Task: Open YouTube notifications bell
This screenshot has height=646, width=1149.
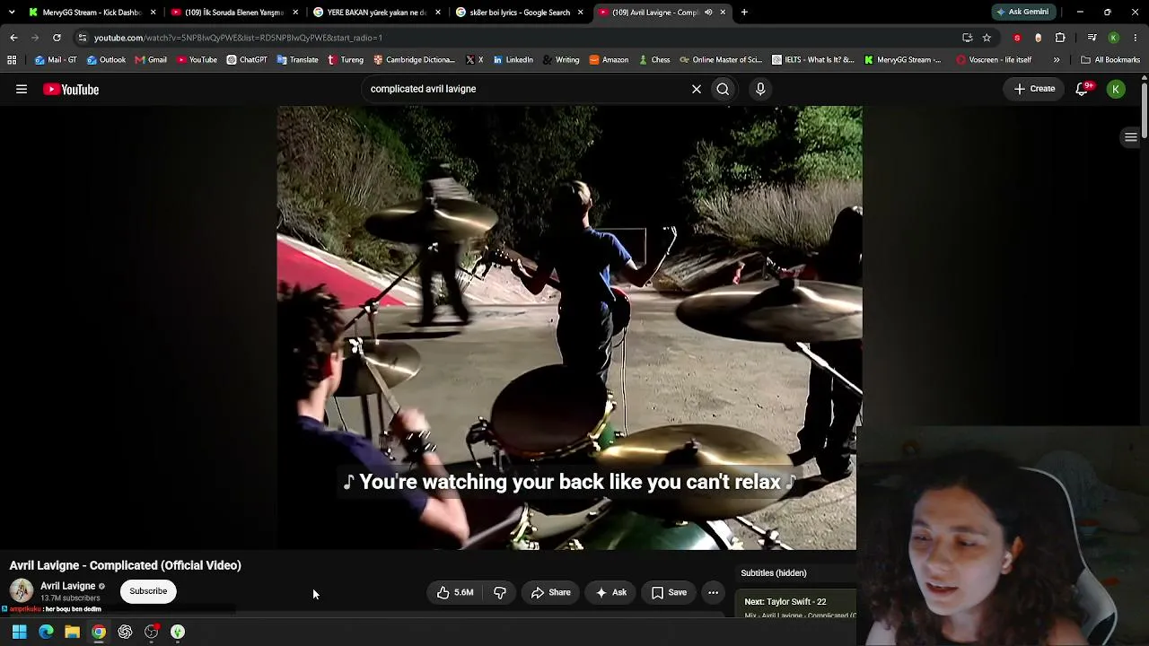Action: click(1083, 89)
